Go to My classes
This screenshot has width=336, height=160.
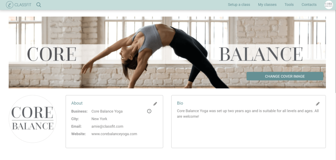(267, 5)
